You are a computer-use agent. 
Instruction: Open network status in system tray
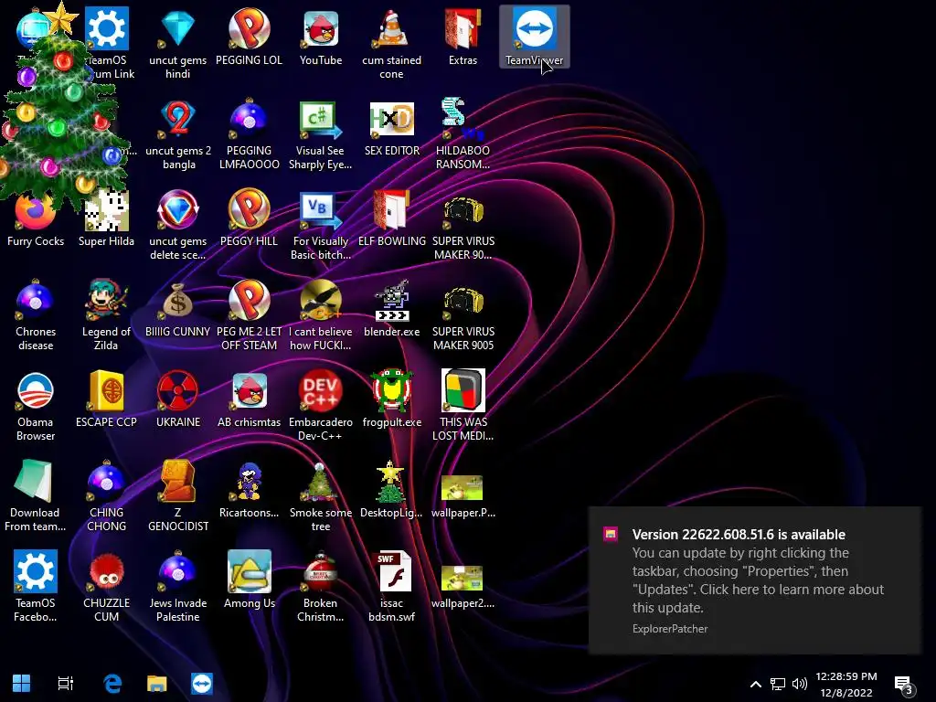click(777, 684)
